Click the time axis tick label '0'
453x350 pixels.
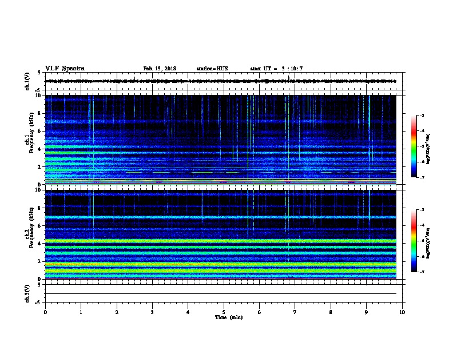(45, 312)
